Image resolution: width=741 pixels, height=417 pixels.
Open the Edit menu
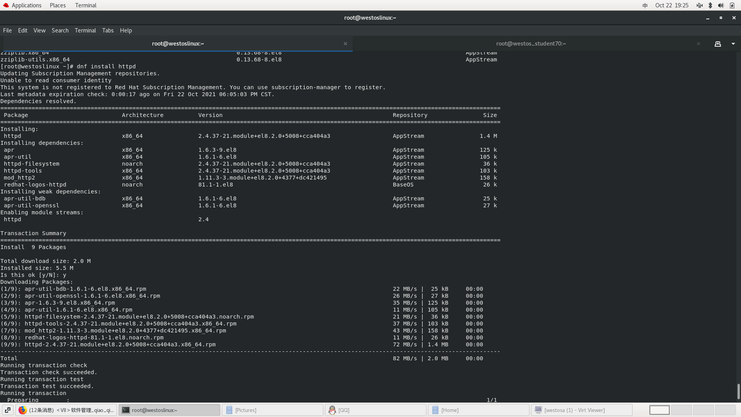click(x=23, y=31)
